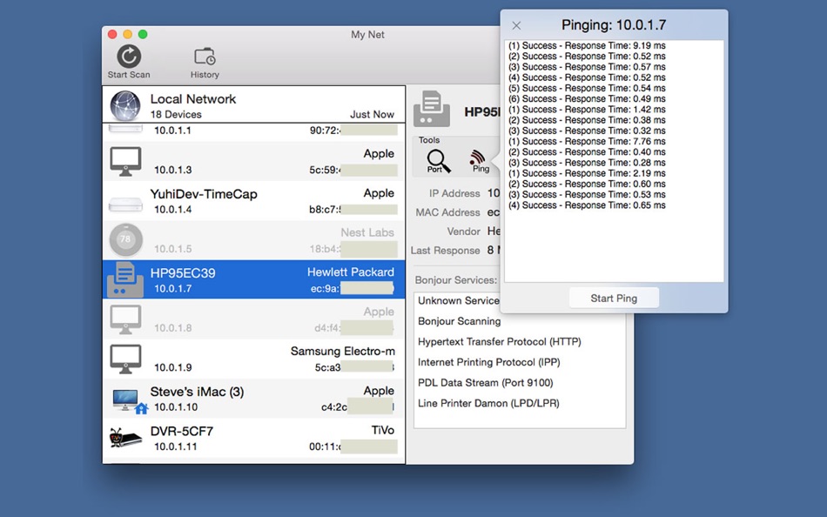827x517 pixels.
Task: Click the HP95EC39 printer icon in list
Action: click(x=125, y=279)
